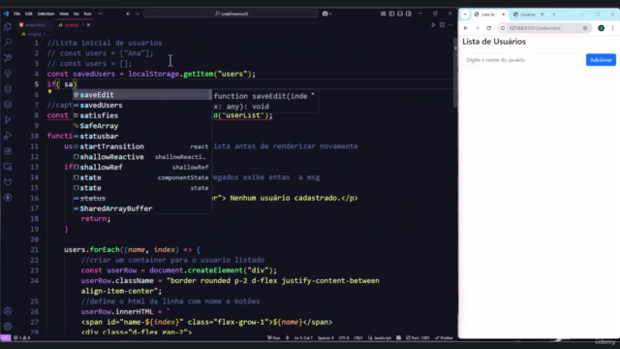The width and height of the screenshot is (620, 349).
Task: Click the Port: 5501 Live Server button
Action: pos(418,338)
